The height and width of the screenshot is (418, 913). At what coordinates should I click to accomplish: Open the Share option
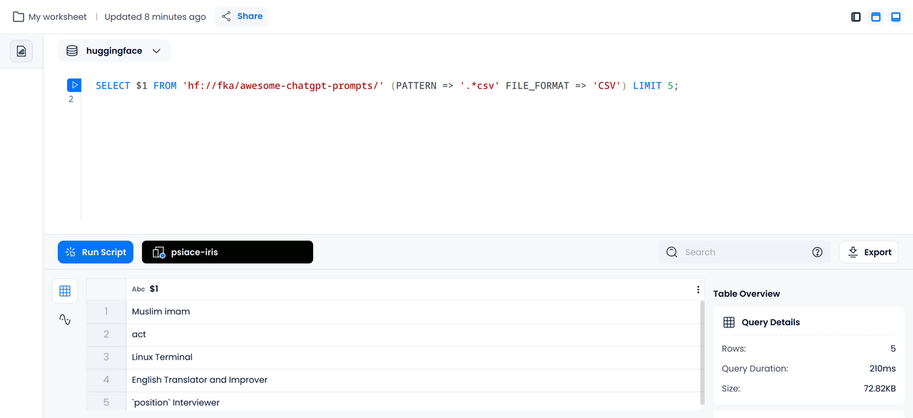point(242,16)
